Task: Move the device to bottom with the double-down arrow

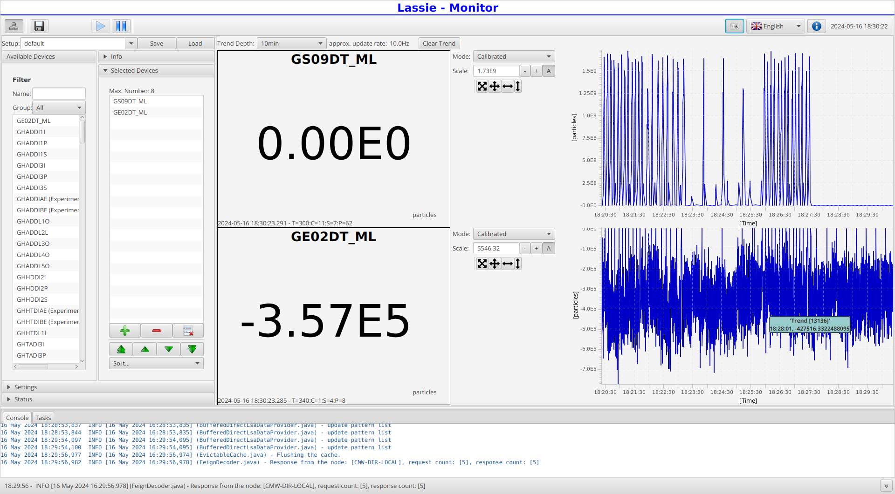Action: (192, 349)
